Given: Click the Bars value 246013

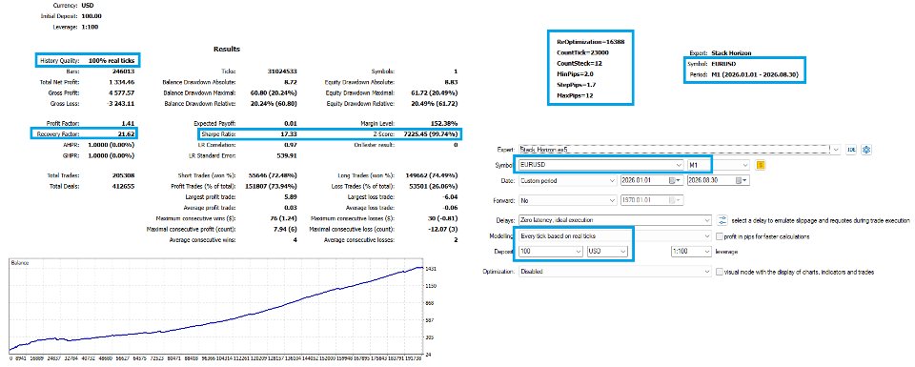Looking at the screenshot, I should (x=124, y=71).
